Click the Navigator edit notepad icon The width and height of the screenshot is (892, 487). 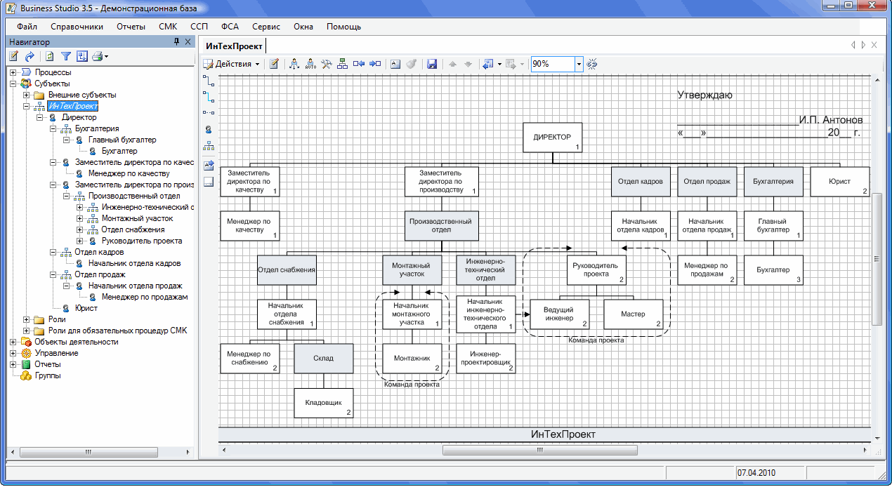(x=13, y=56)
